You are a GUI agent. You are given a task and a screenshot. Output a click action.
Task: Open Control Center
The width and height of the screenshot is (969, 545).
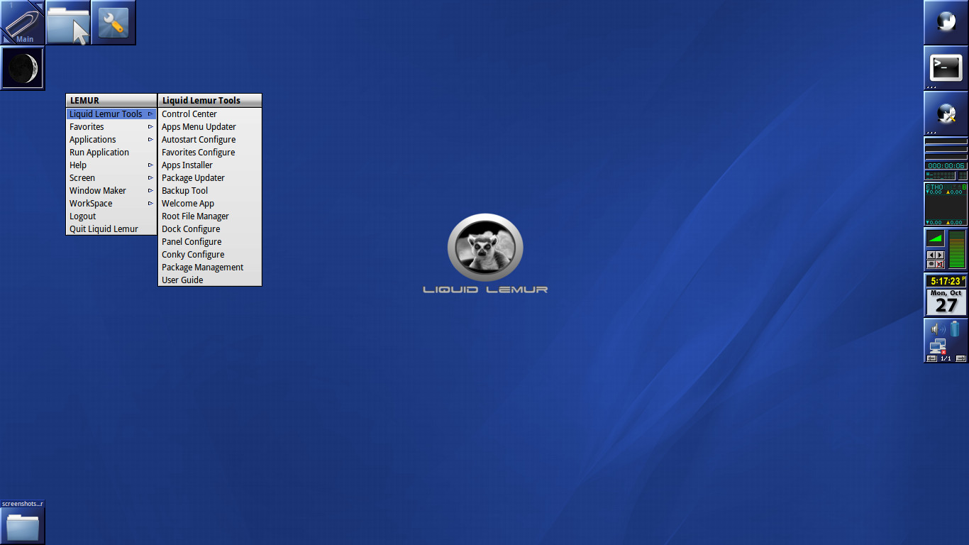[x=210, y=114]
